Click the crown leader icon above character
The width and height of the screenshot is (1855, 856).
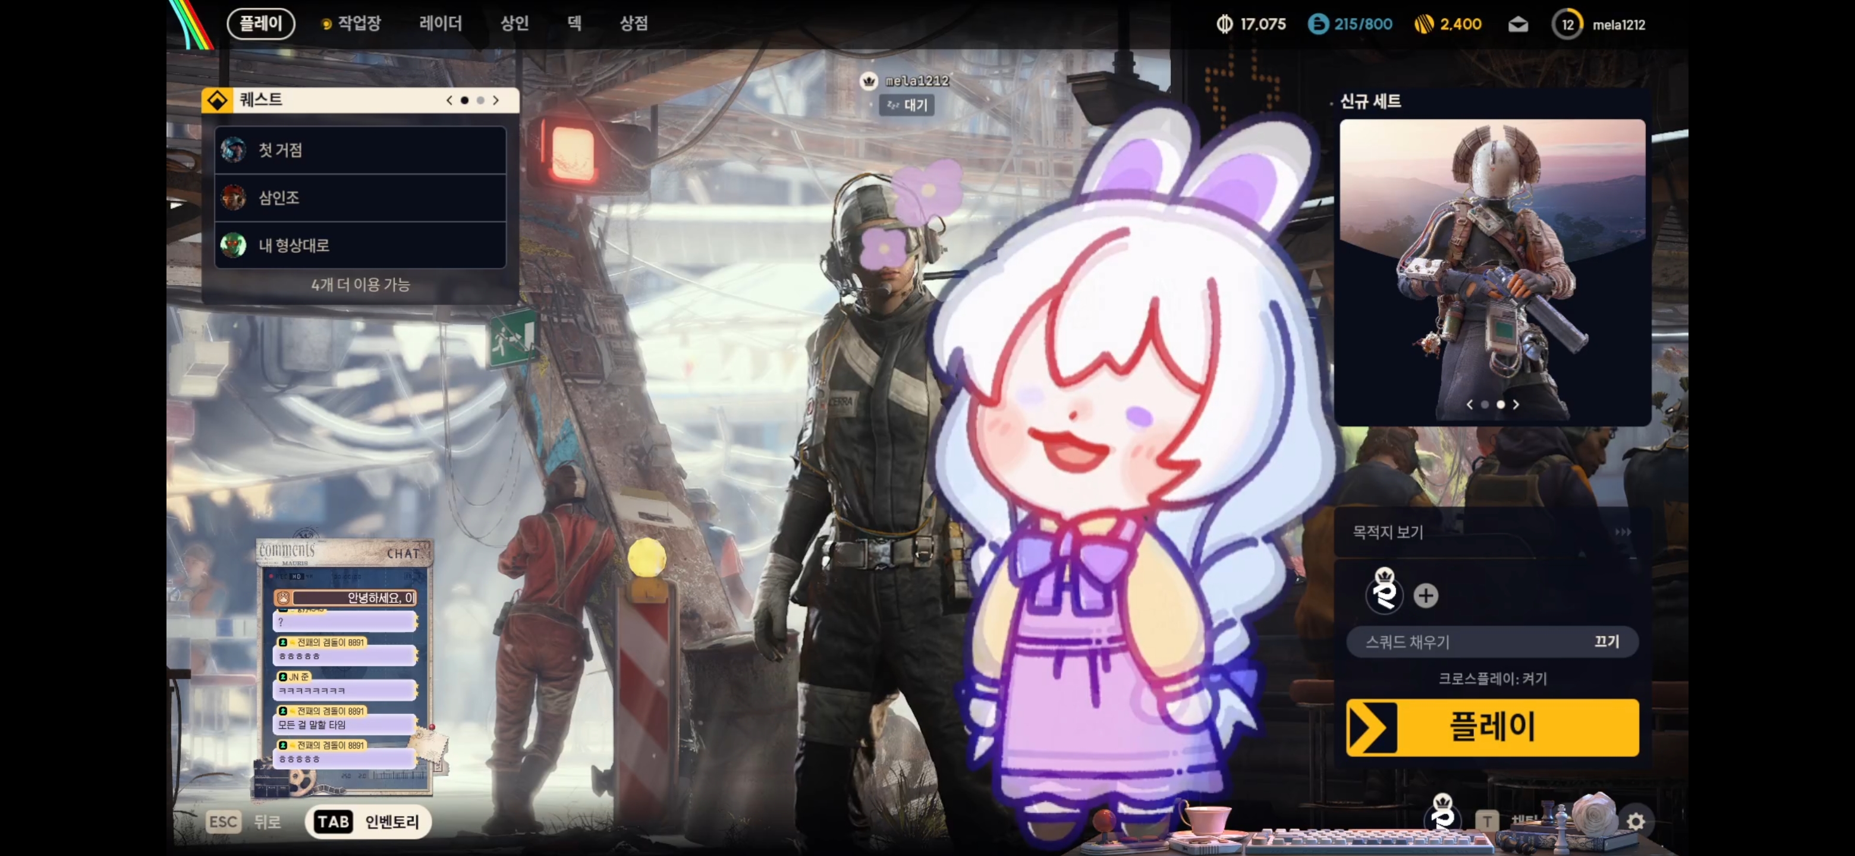869,81
